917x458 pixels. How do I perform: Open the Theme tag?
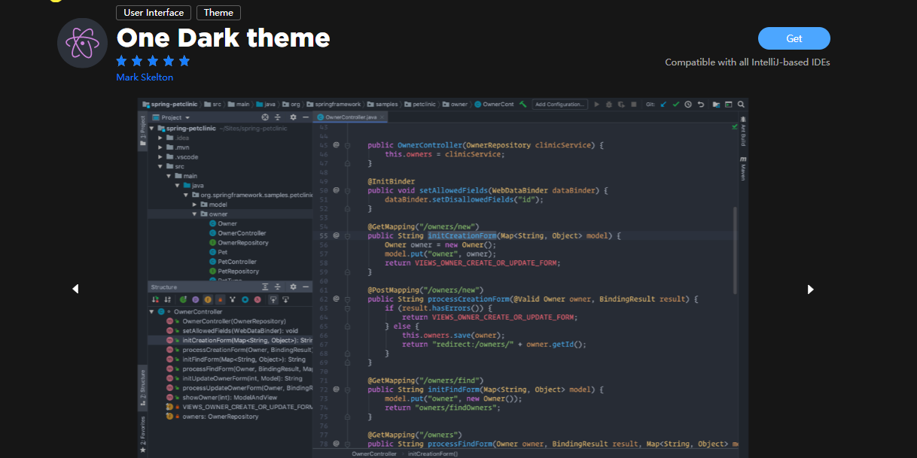tap(218, 13)
